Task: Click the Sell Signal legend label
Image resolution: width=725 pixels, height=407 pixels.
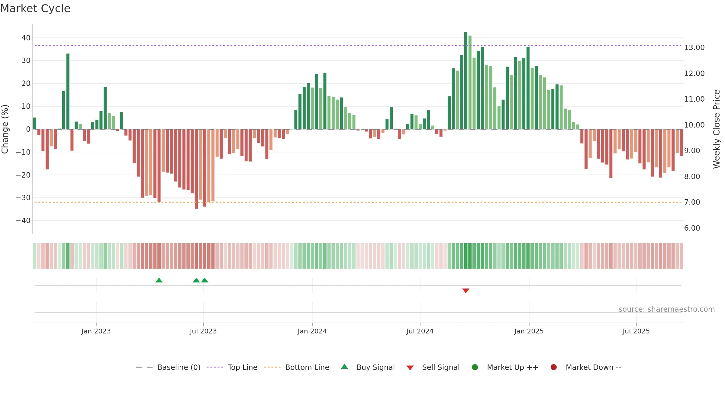Action: pos(441,367)
